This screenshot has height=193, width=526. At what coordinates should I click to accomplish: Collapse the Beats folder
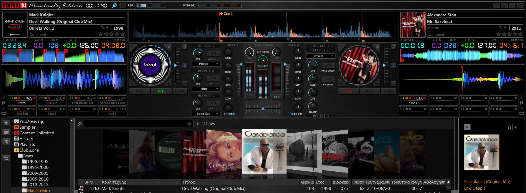[x=16, y=156]
